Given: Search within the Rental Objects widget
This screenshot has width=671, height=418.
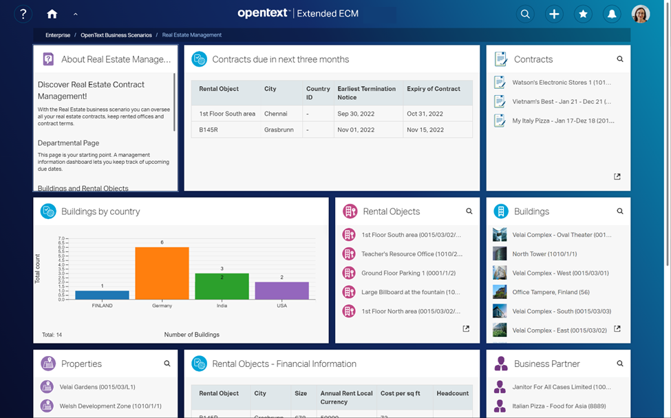Looking at the screenshot, I should [469, 211].
